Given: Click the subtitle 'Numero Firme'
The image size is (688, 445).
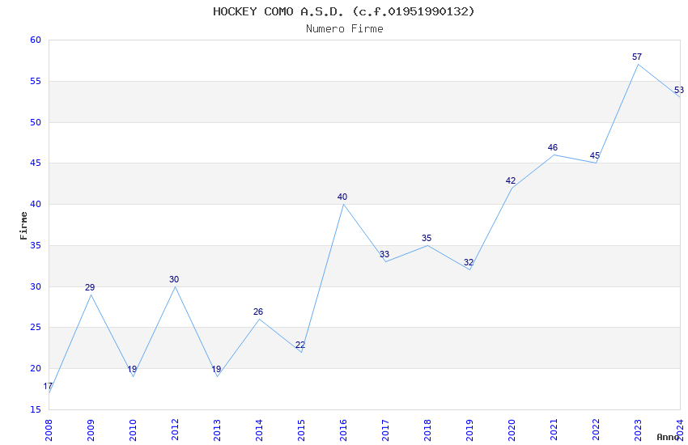Looking at the screenshot, I should [x=345, y=29].
